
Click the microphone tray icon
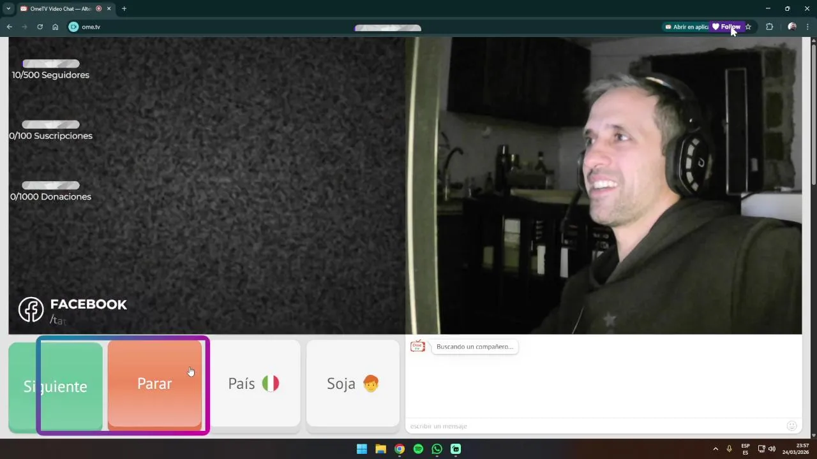pos(730,449)
